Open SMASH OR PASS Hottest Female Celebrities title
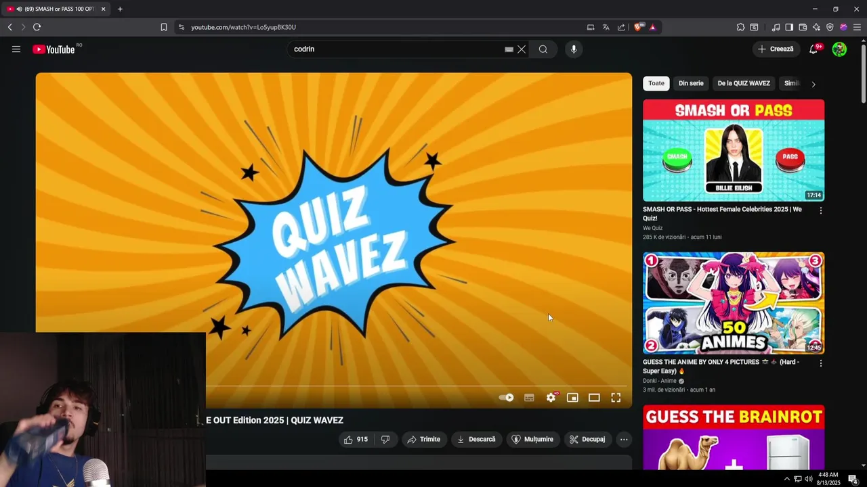Viewport: 867px width, 487px height. click(722, 214)
